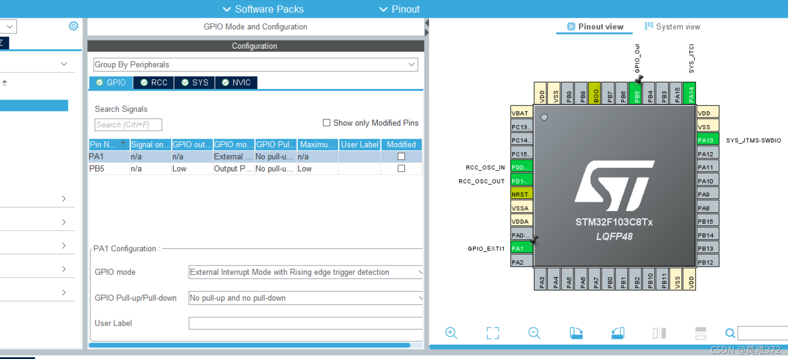Click the PA0 pin on chip
Viewport: 788px width, 359px height.
coord(521,235)
